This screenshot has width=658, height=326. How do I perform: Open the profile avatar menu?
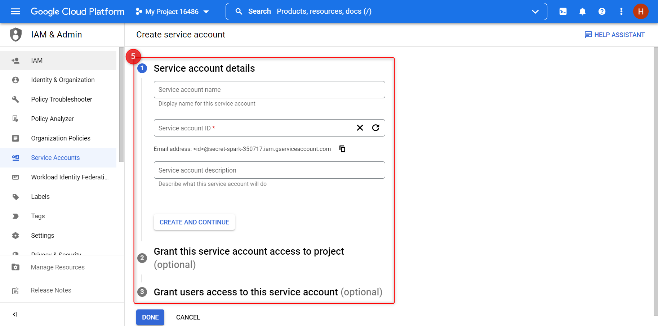641,11
